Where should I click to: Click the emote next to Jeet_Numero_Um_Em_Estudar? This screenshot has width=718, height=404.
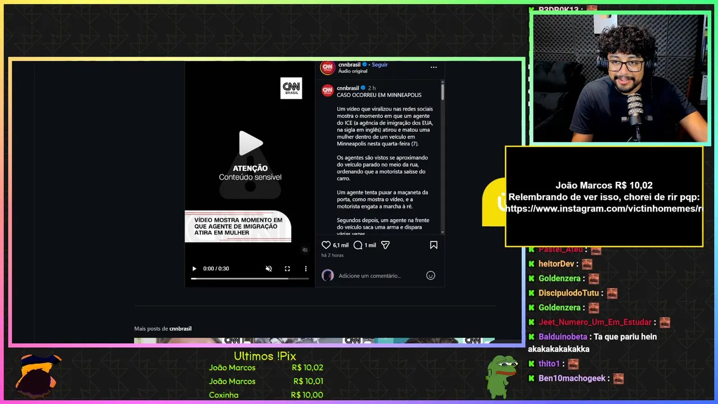tap(665, 323)
